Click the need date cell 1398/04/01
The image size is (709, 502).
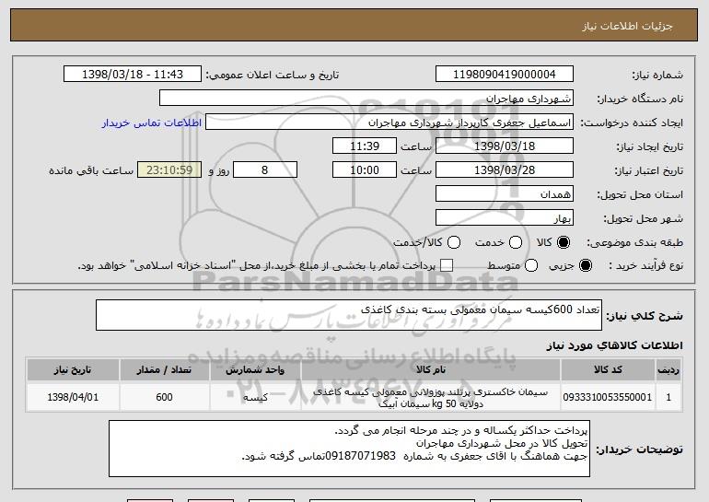click(73, 397)
